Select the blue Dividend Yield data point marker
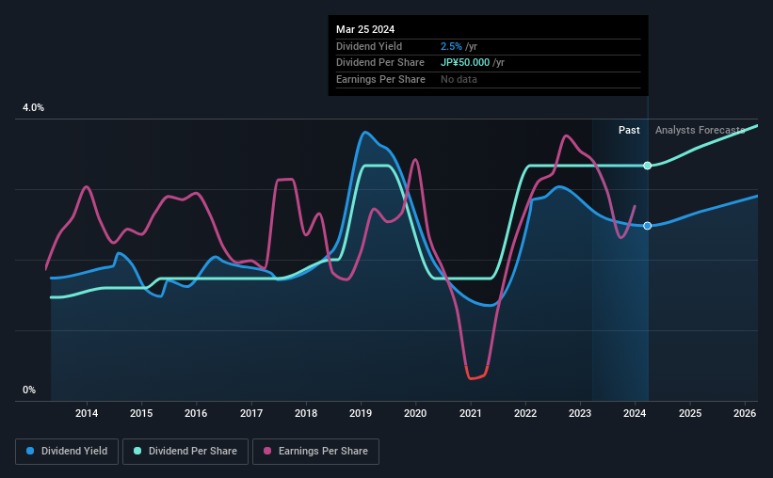The height and width of the screenshot is (478, 773). point(647,226)
